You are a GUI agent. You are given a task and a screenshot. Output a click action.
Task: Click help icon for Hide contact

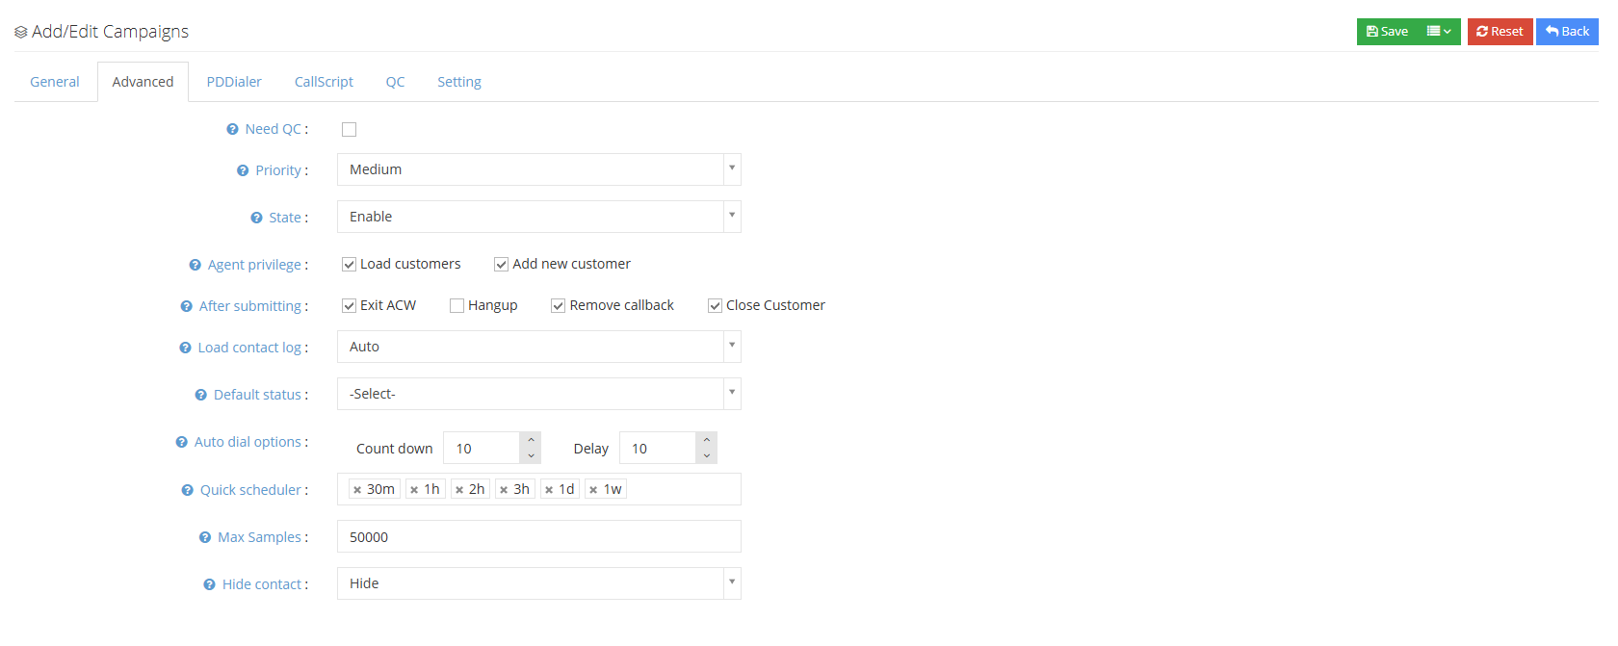209,584
